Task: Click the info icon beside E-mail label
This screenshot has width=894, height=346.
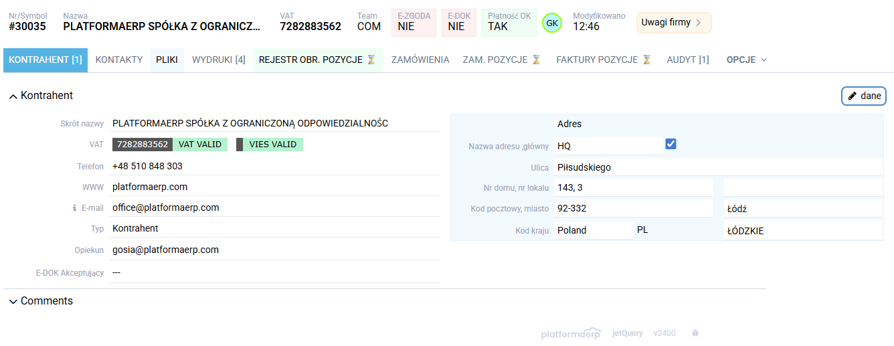Action: coord(74,208)
